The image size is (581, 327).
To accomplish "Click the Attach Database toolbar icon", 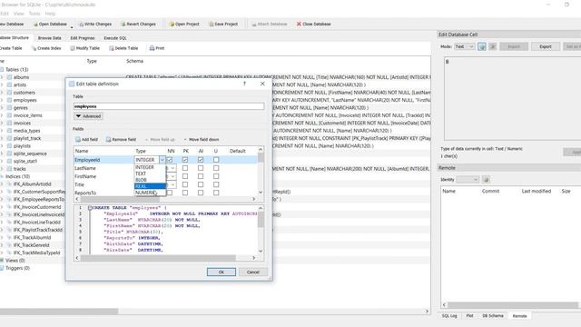I will [x=254, y=25].
